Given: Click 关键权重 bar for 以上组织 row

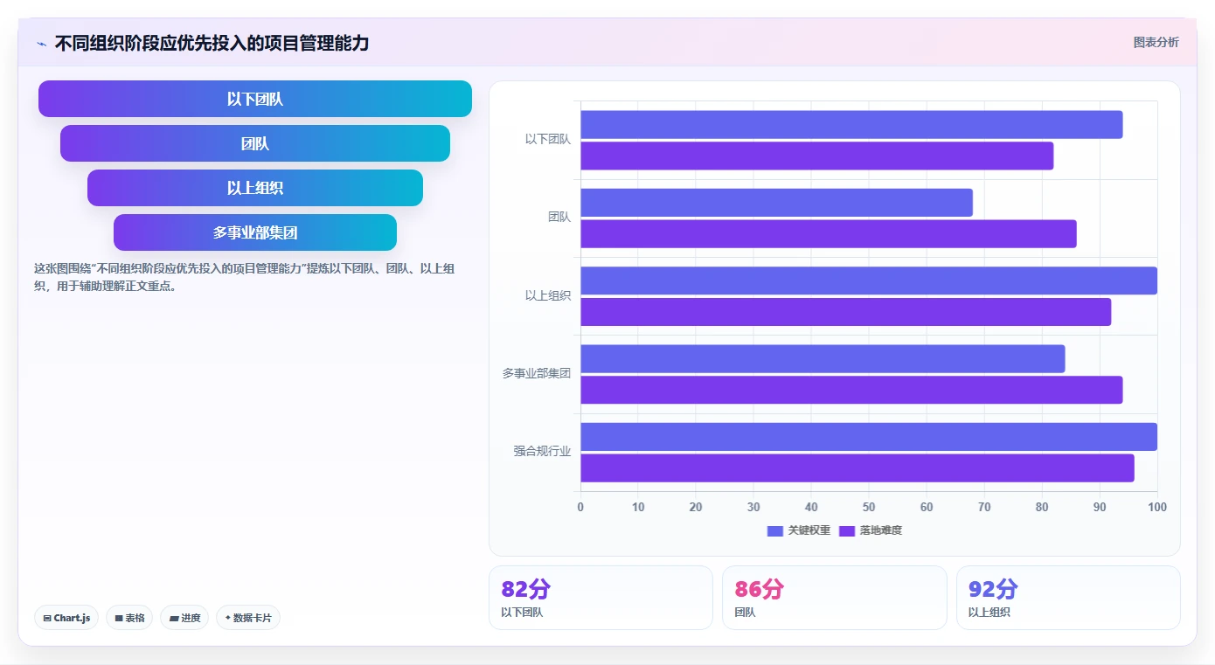Looking at the screenshot, I should (869, 281).
